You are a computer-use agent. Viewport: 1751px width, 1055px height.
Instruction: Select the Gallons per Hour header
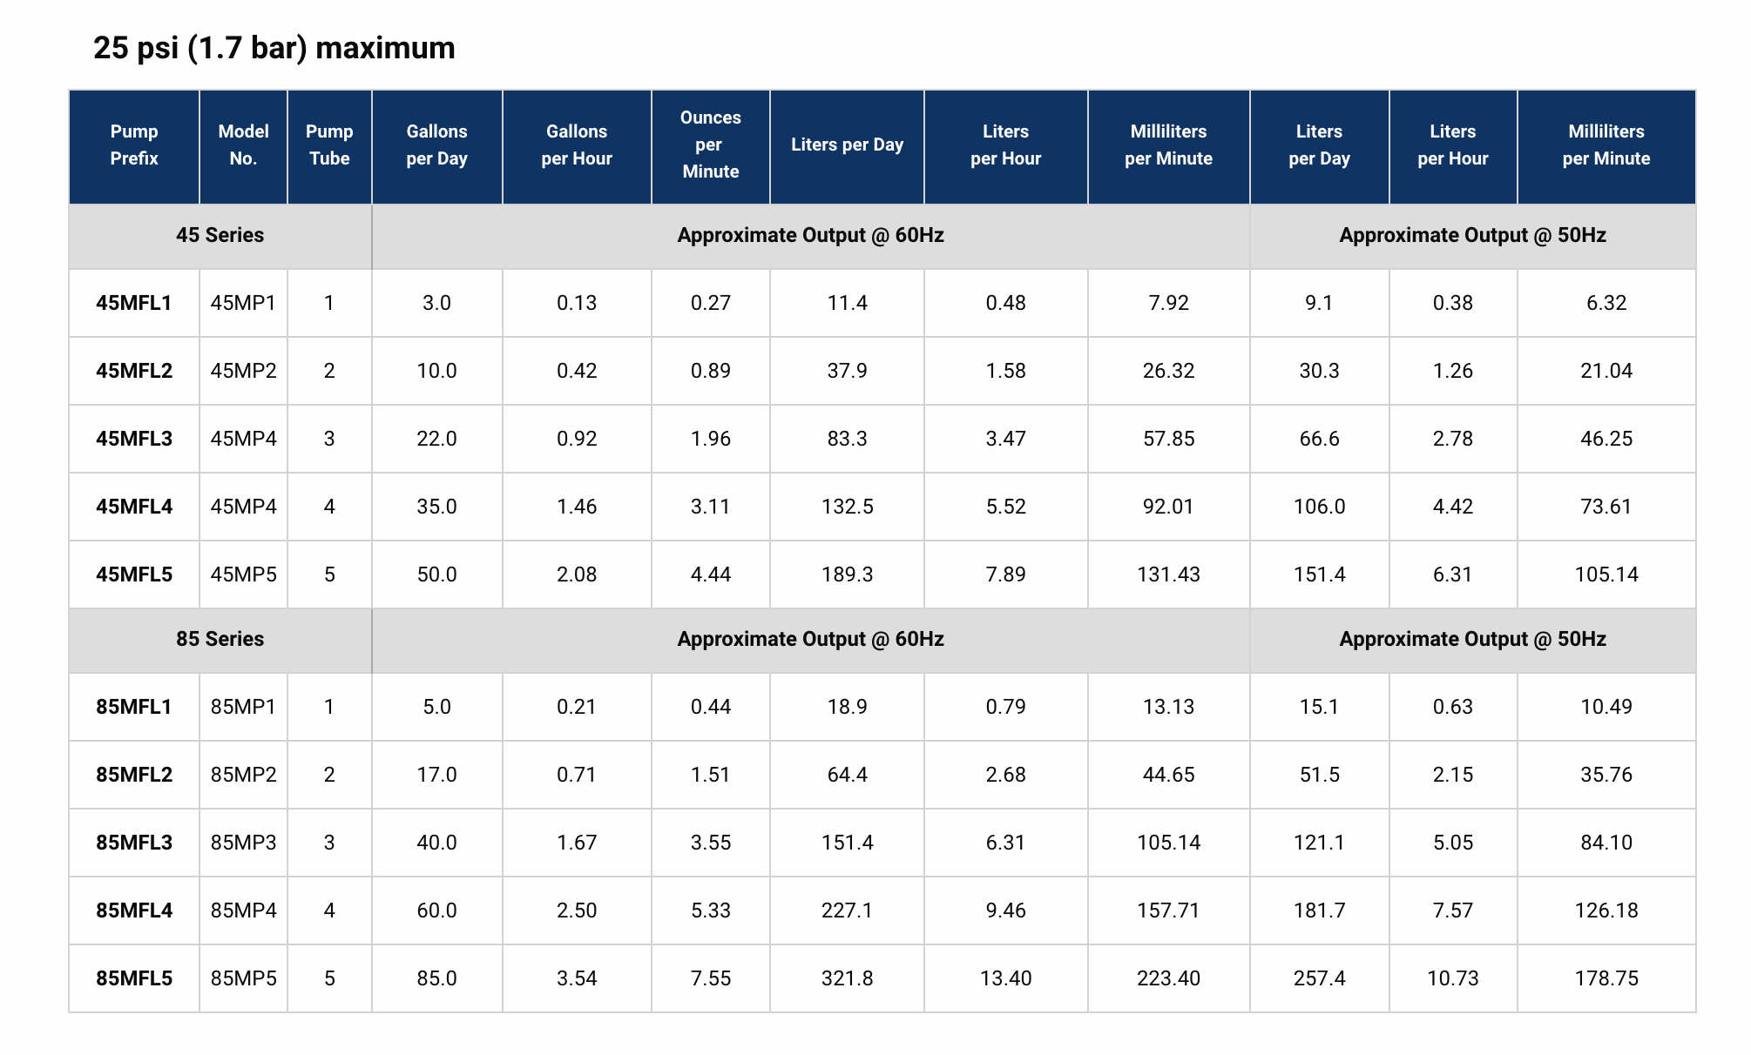(x=577, y=145)
